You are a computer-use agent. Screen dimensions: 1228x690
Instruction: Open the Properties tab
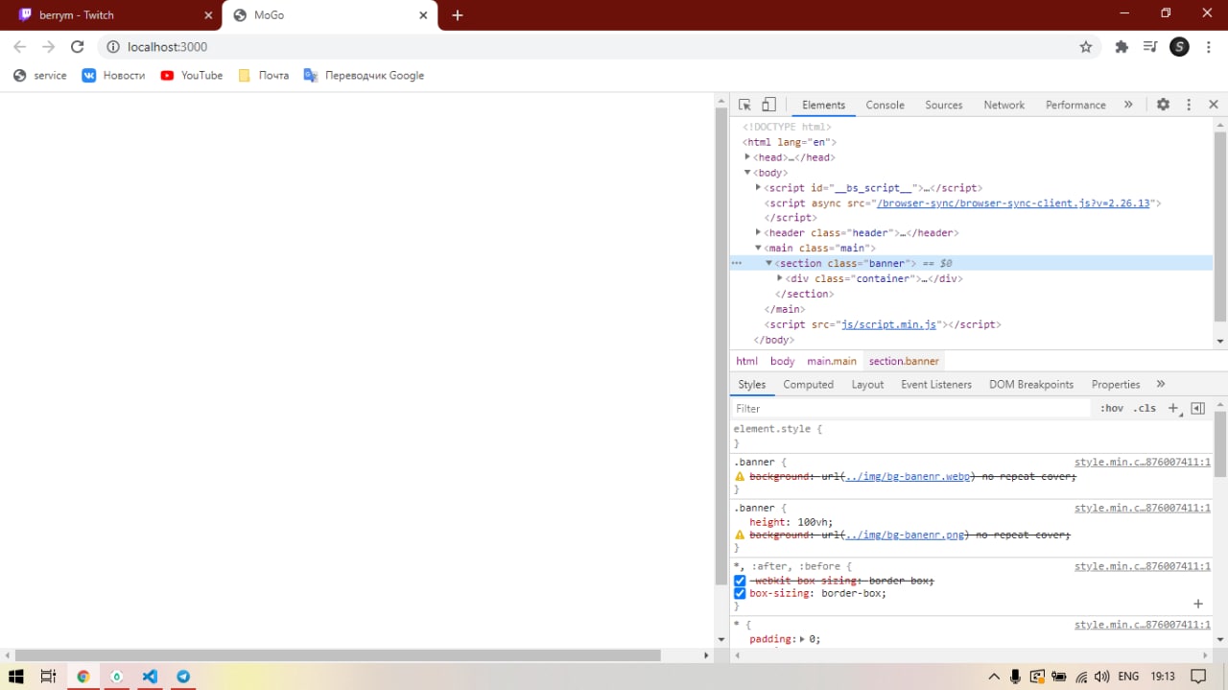(x=1116, y=384)
